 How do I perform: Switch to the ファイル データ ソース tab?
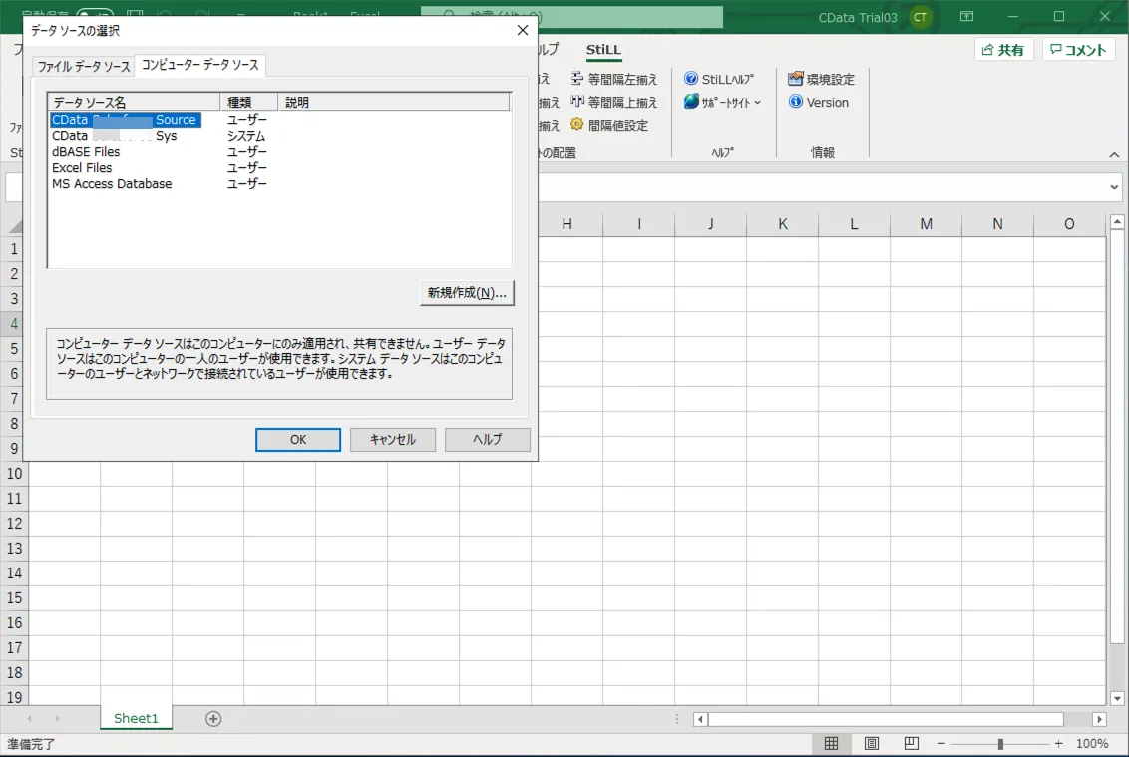pos(81,64)
